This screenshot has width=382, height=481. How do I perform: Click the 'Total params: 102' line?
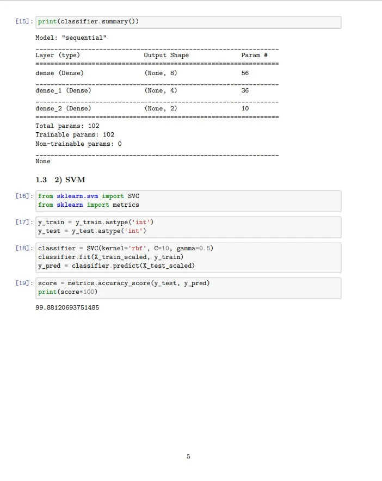(x=67, y=126)
